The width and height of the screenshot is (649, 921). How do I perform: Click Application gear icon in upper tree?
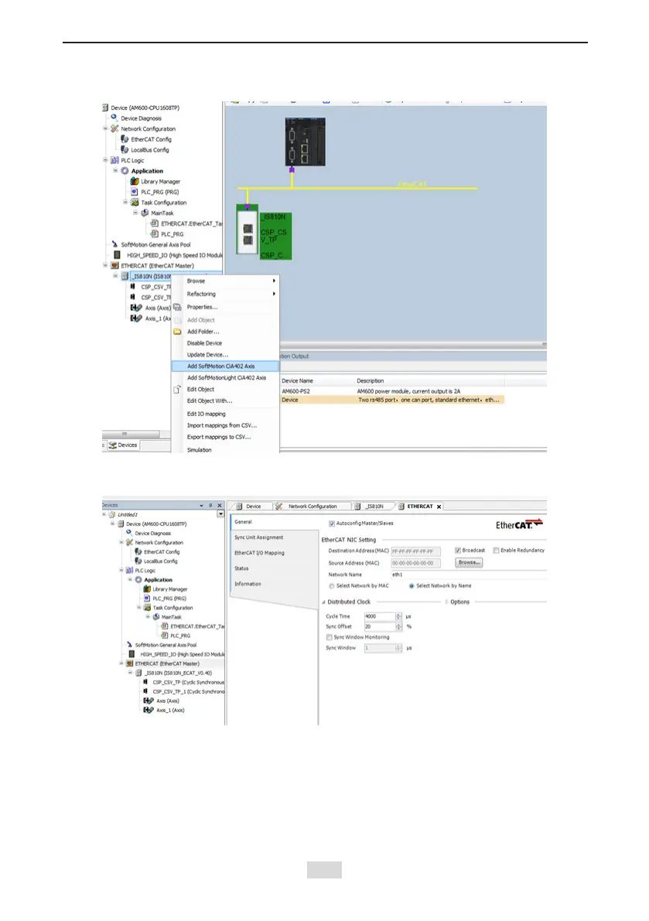125,171
